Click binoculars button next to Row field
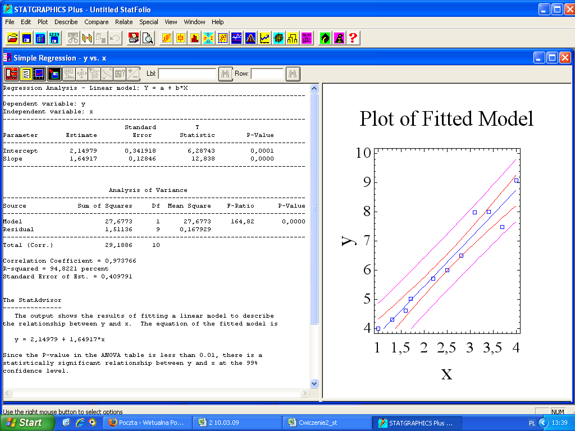 click(293, 74)
